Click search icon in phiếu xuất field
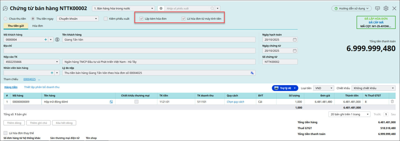The height and width of the screenshot is (141, 400). pos(212,8)
